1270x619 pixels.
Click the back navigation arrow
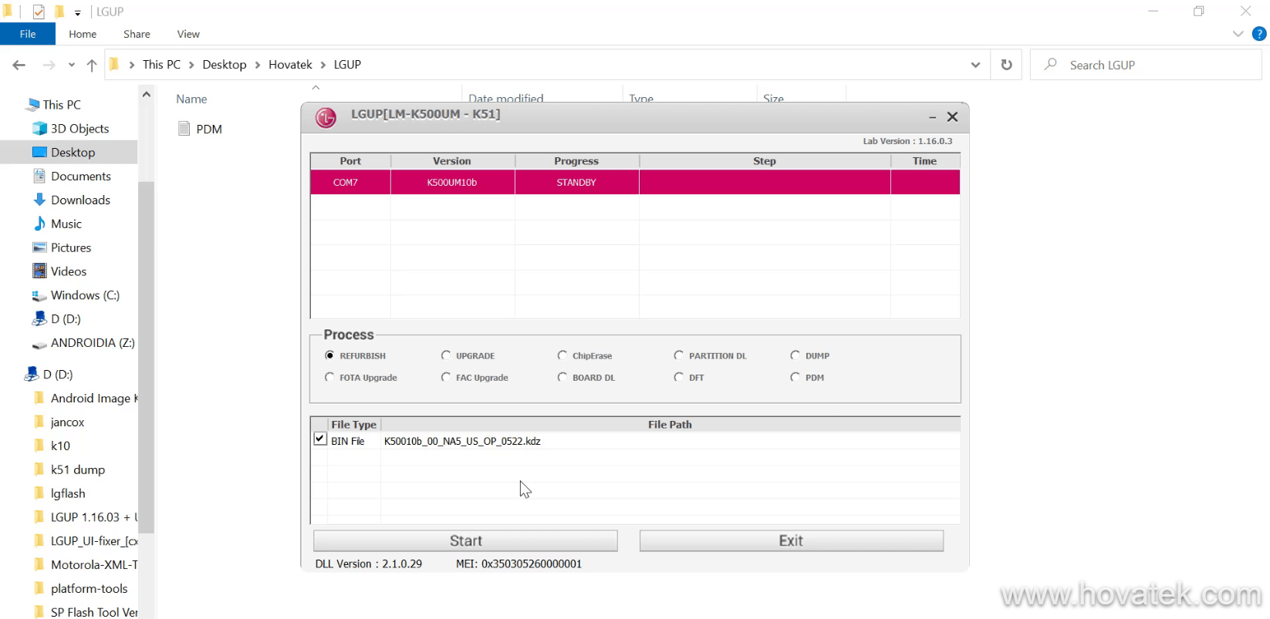pyautogui.click(x=19, y=66)
